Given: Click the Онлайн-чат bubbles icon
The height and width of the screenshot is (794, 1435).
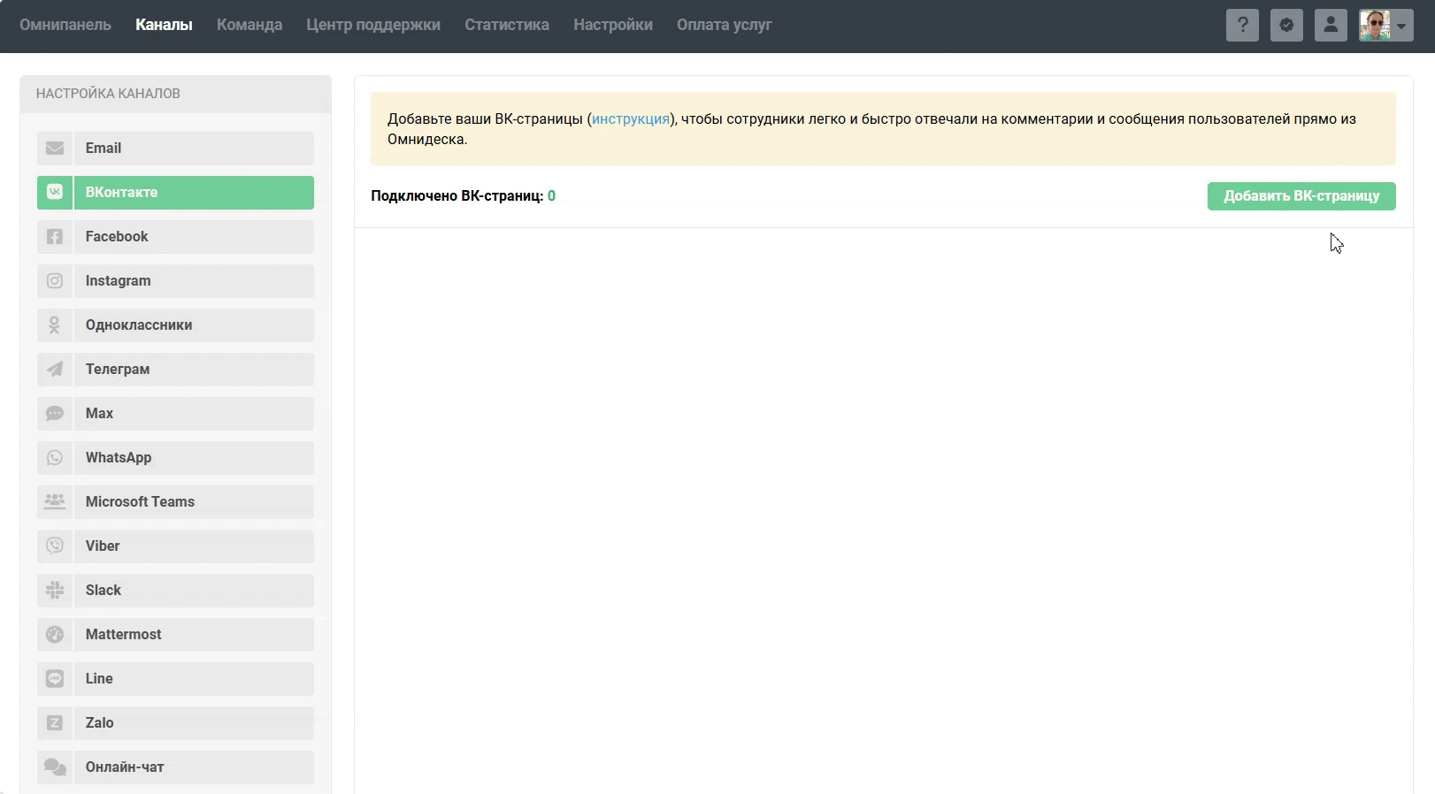Looking at the screenshot, I should [x=55, y=767].
